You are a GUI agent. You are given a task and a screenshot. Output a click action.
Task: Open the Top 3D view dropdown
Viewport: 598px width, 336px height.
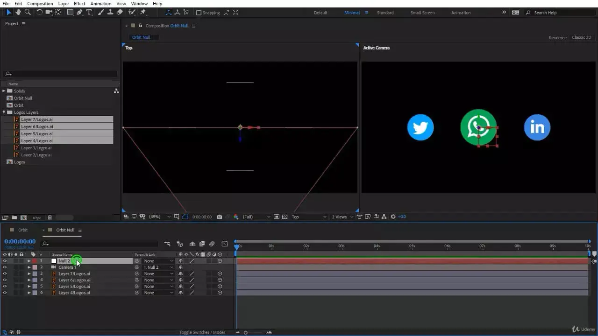(309, 217)
